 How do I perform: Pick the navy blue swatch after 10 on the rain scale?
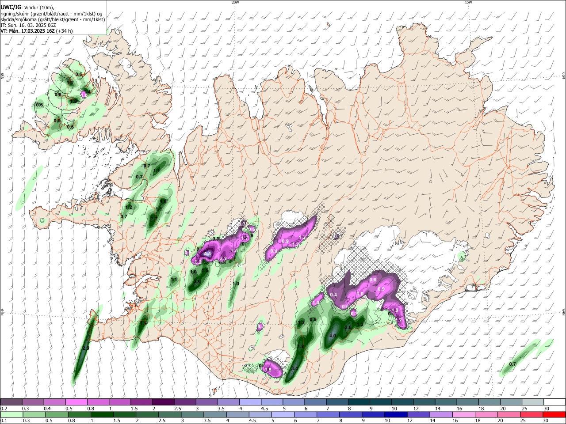396,414
